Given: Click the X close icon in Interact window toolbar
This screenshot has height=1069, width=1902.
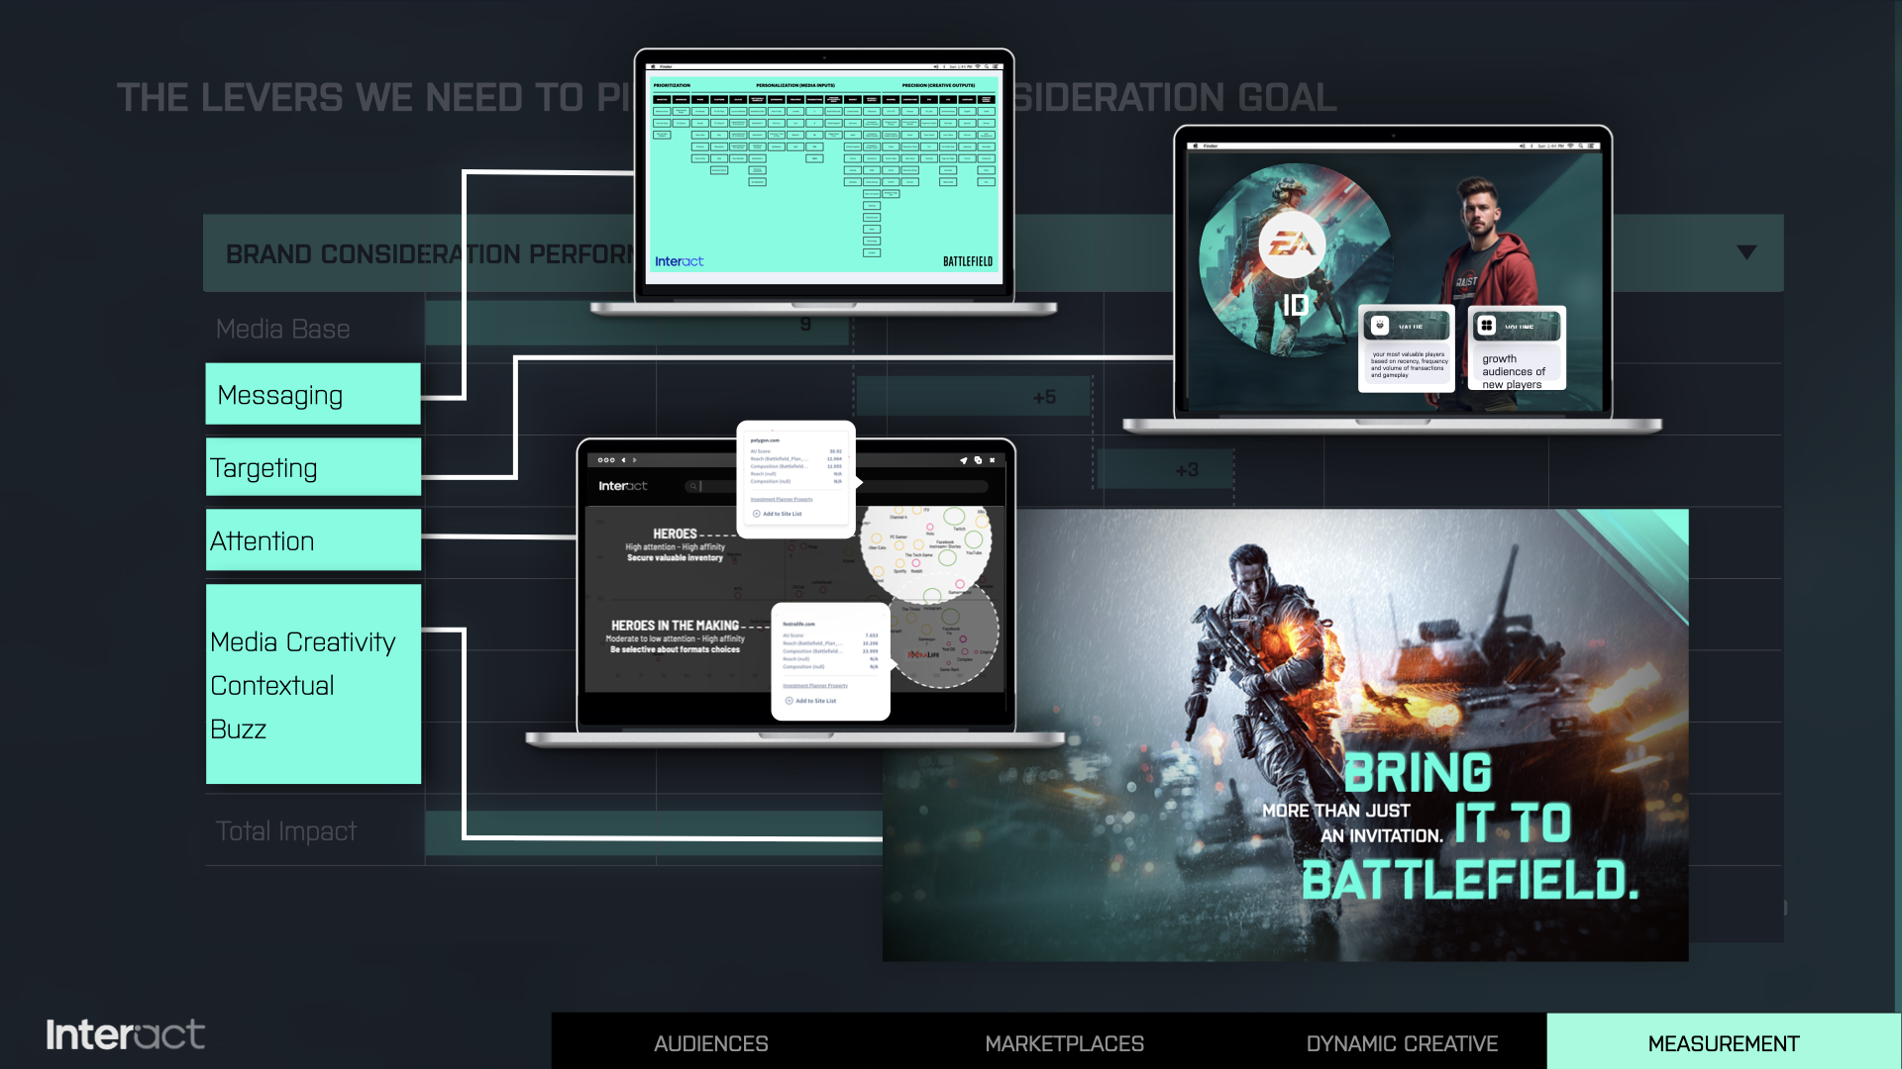Looking at the screenshot, I should [992, 460].
